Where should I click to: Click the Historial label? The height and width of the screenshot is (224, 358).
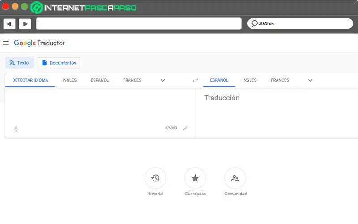155,194
